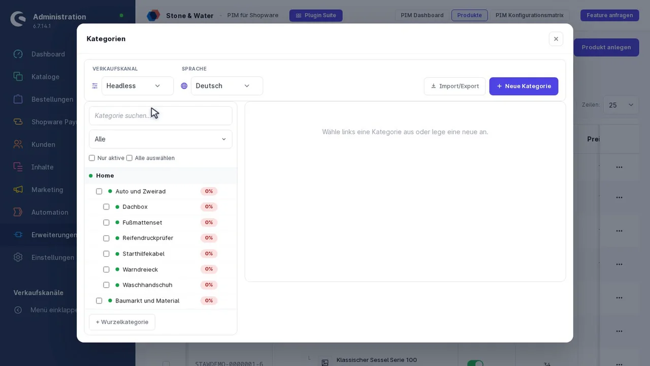650x366 pixels.
Task: Open Dashboard via its sidebar icon
Action: pos(18,54)
